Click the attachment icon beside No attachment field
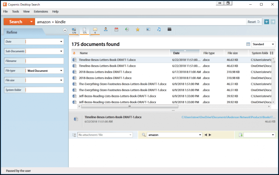This screenshot has width=279, height=175. tap(74, 135)
